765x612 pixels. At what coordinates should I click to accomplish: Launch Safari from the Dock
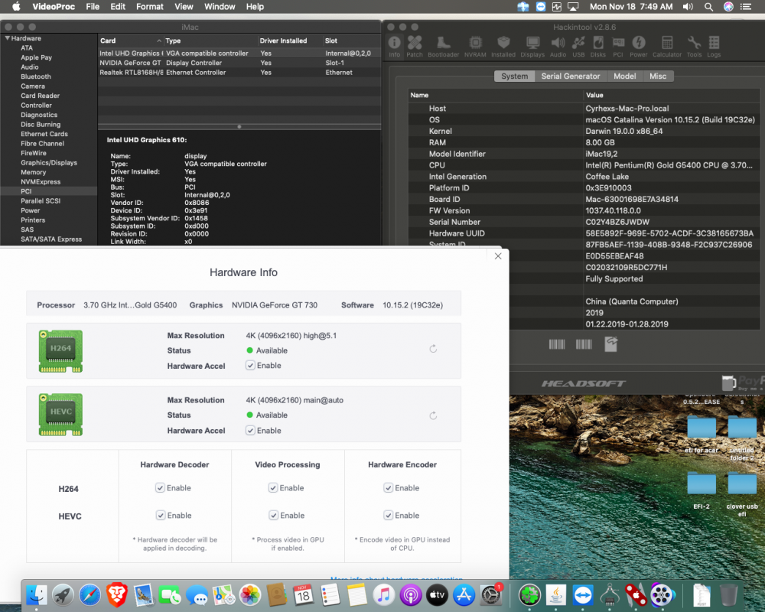coord(90,595)
